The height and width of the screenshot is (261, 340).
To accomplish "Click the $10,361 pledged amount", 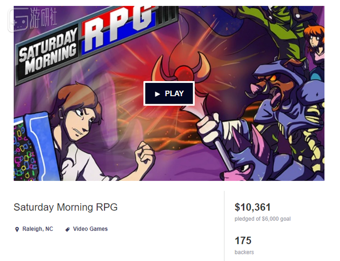I will pos(253,207).
